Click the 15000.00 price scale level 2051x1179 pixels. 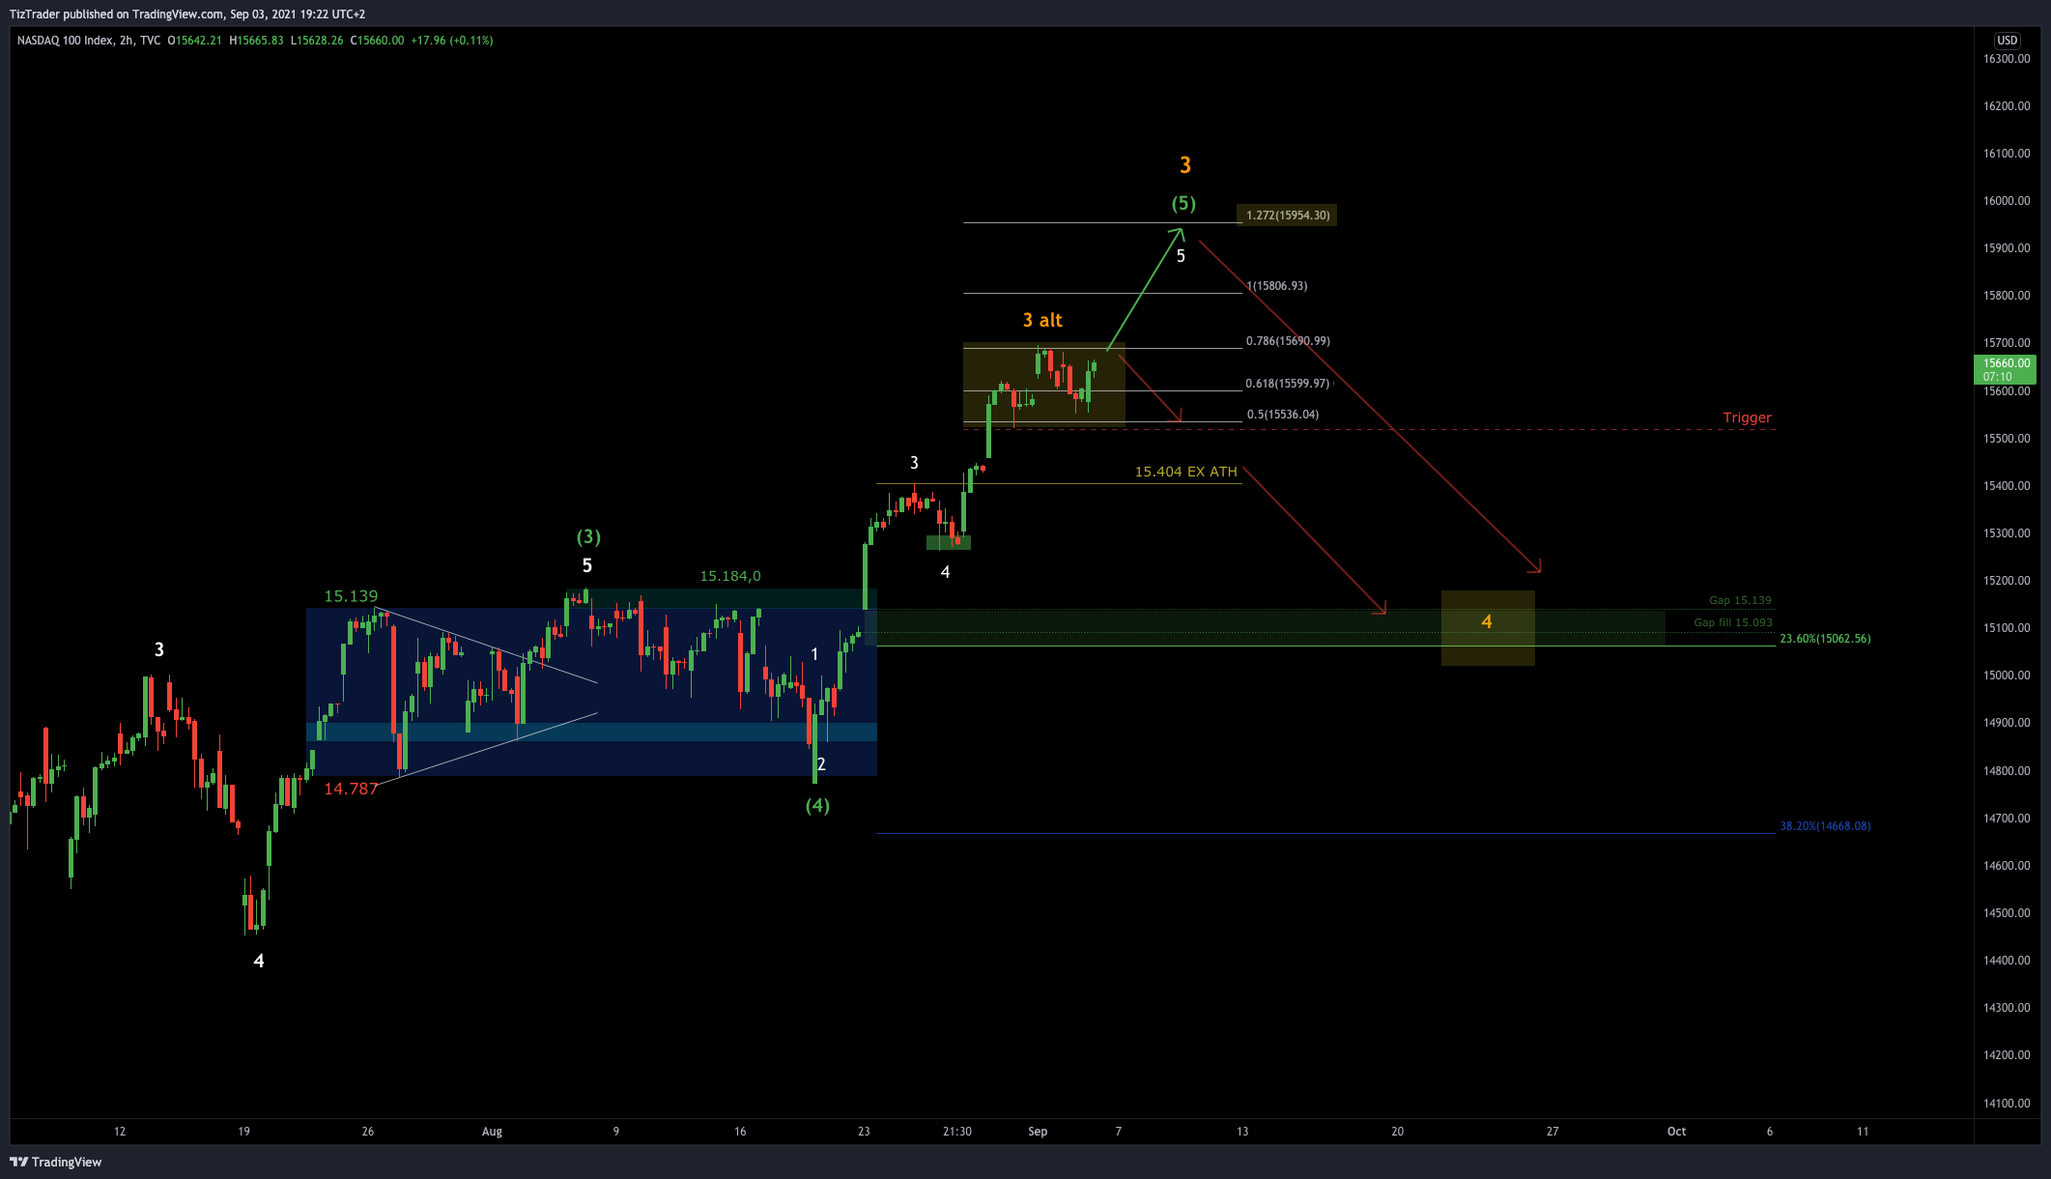[2007, 676]
